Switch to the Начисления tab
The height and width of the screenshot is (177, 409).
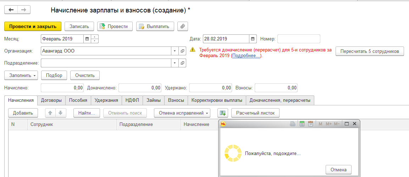(x=21, y=100)
